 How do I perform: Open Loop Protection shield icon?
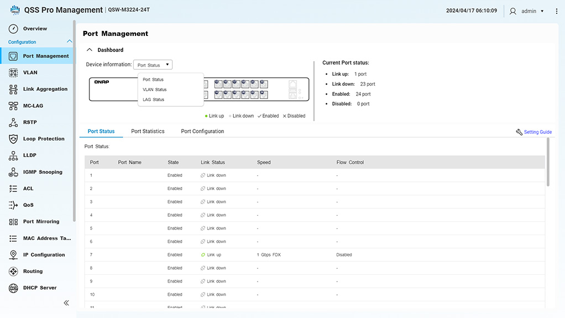pyautogui.click(x=13, y=139)
